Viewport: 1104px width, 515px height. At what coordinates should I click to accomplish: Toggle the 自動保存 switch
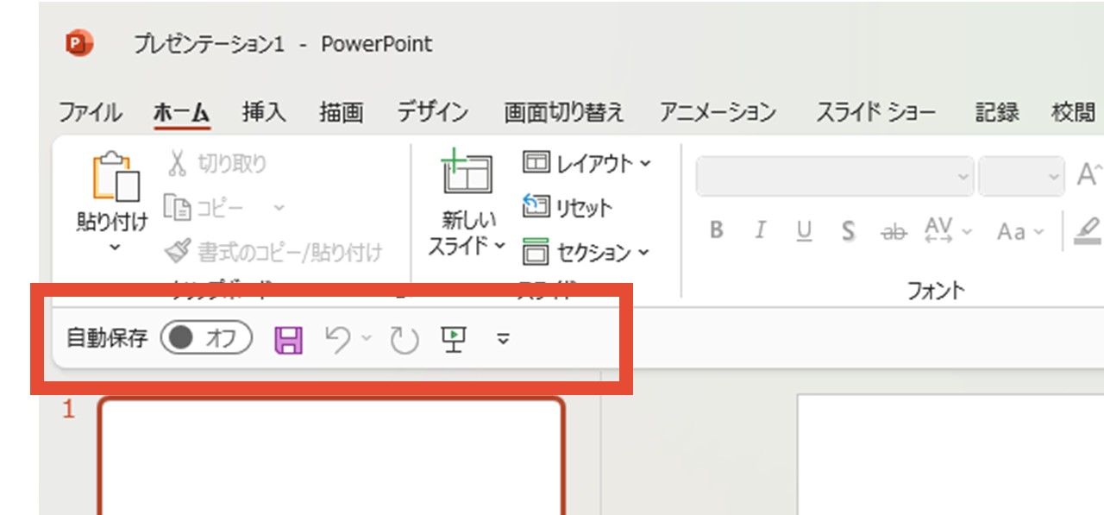point(205,339)
